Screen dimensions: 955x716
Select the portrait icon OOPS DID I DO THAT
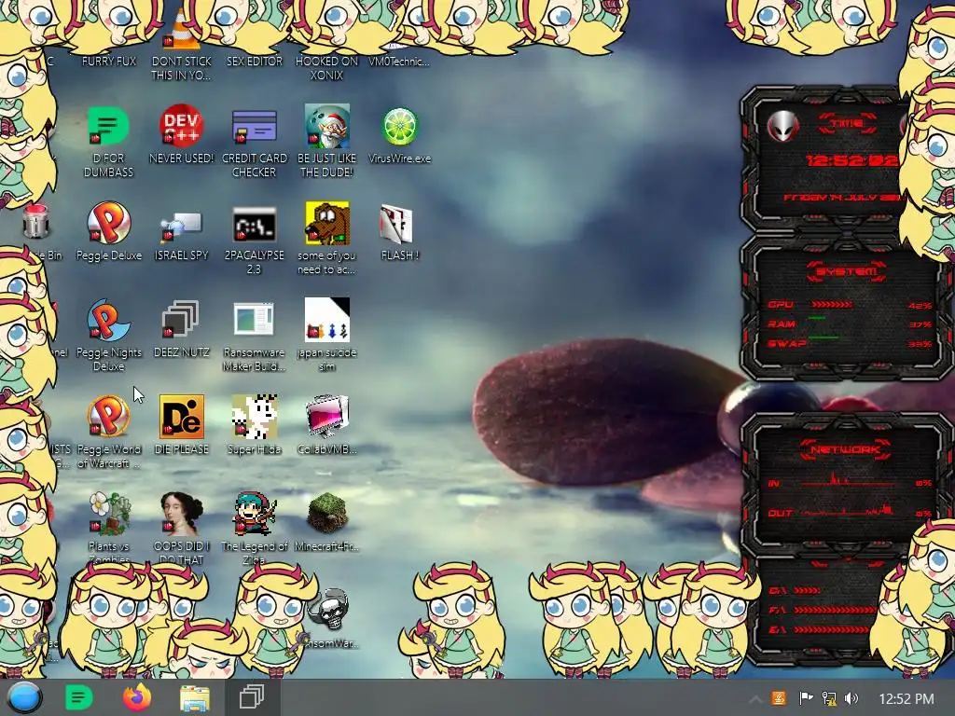182,514
